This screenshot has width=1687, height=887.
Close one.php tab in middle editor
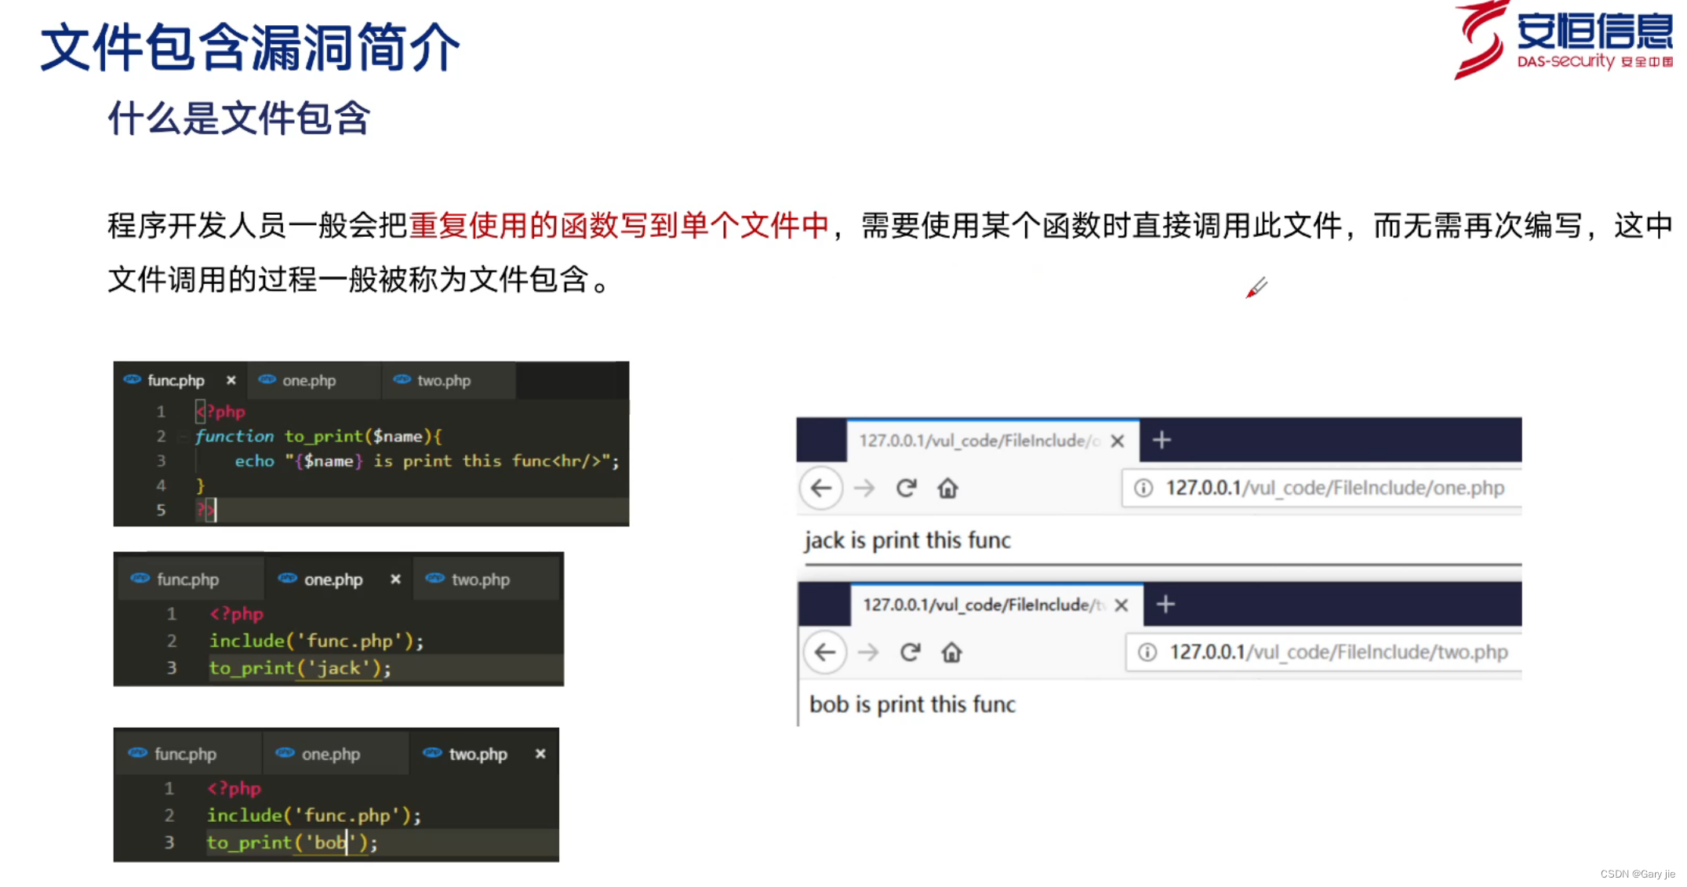[x=395, y=579]
